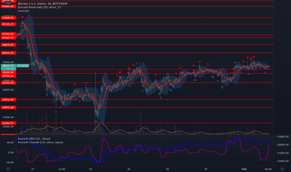Select the 32364.71 price level label
Viewport: 291px width, 172px height.
tap(8, 123)
